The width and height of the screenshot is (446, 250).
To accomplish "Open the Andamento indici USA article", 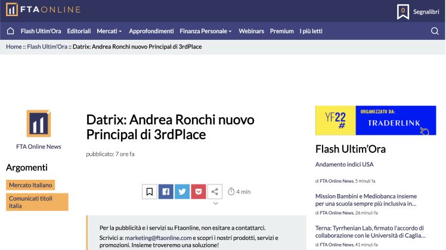I will pos(345,164).
